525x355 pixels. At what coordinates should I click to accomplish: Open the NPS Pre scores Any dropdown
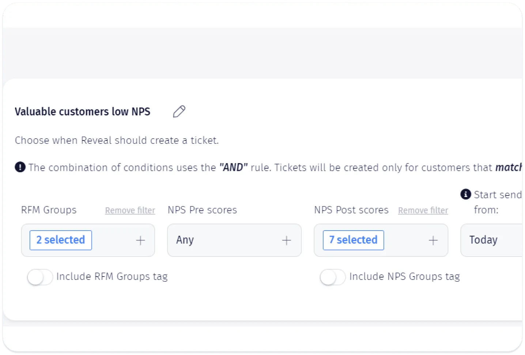pyautogui.click(x=234, y=240)
